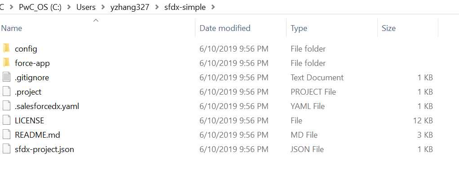Viewport: 459px width, 170px height.
Task: Click the .project file icon
Action: [6, 92]
